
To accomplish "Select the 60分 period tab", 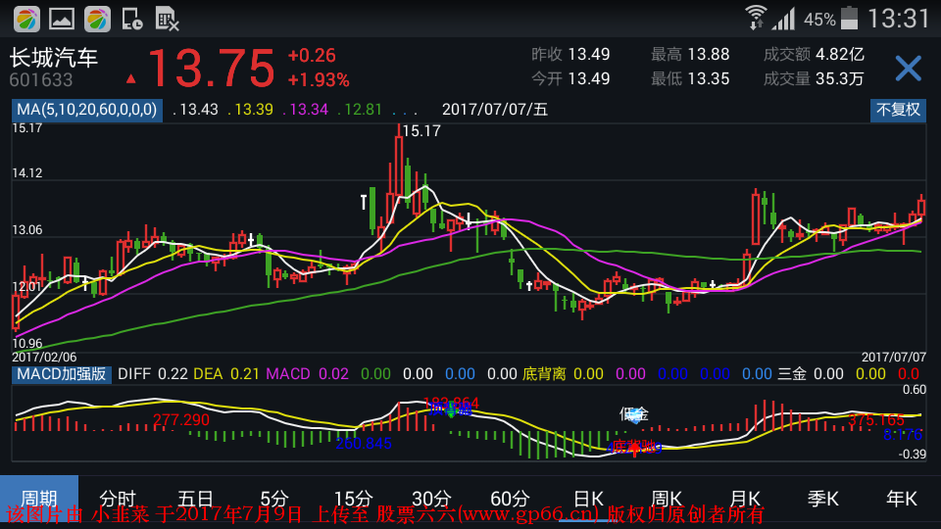I will pos(510,499).
